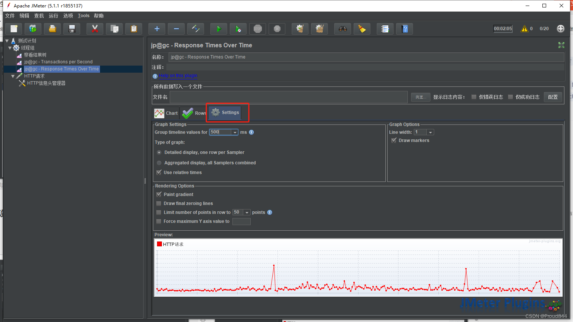Enable 仅成功日志 checkbox

[510, 97]
